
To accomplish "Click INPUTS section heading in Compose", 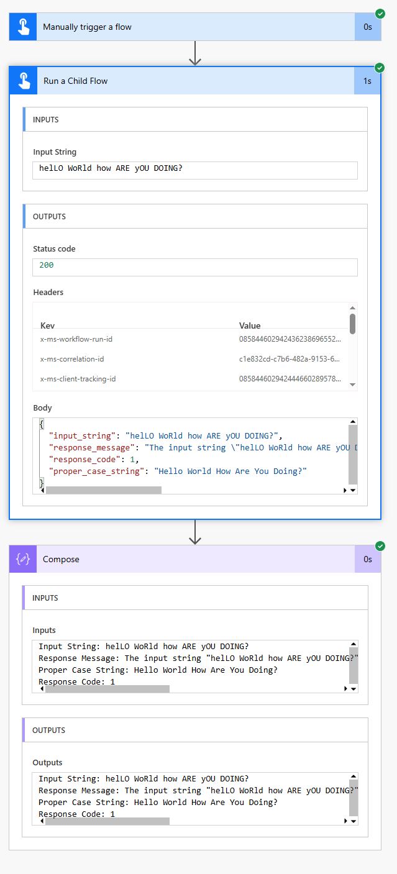I will (45, 598).
